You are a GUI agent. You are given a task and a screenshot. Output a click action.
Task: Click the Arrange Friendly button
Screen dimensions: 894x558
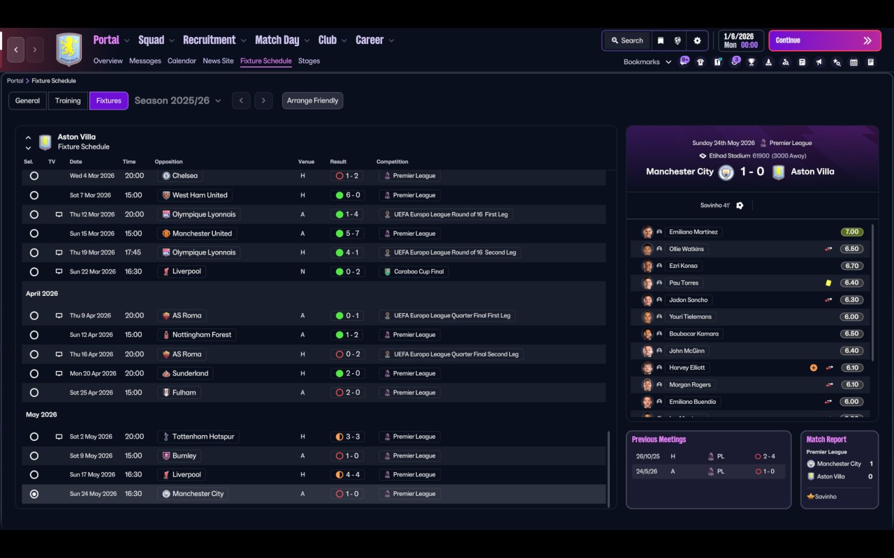(312, 100)
